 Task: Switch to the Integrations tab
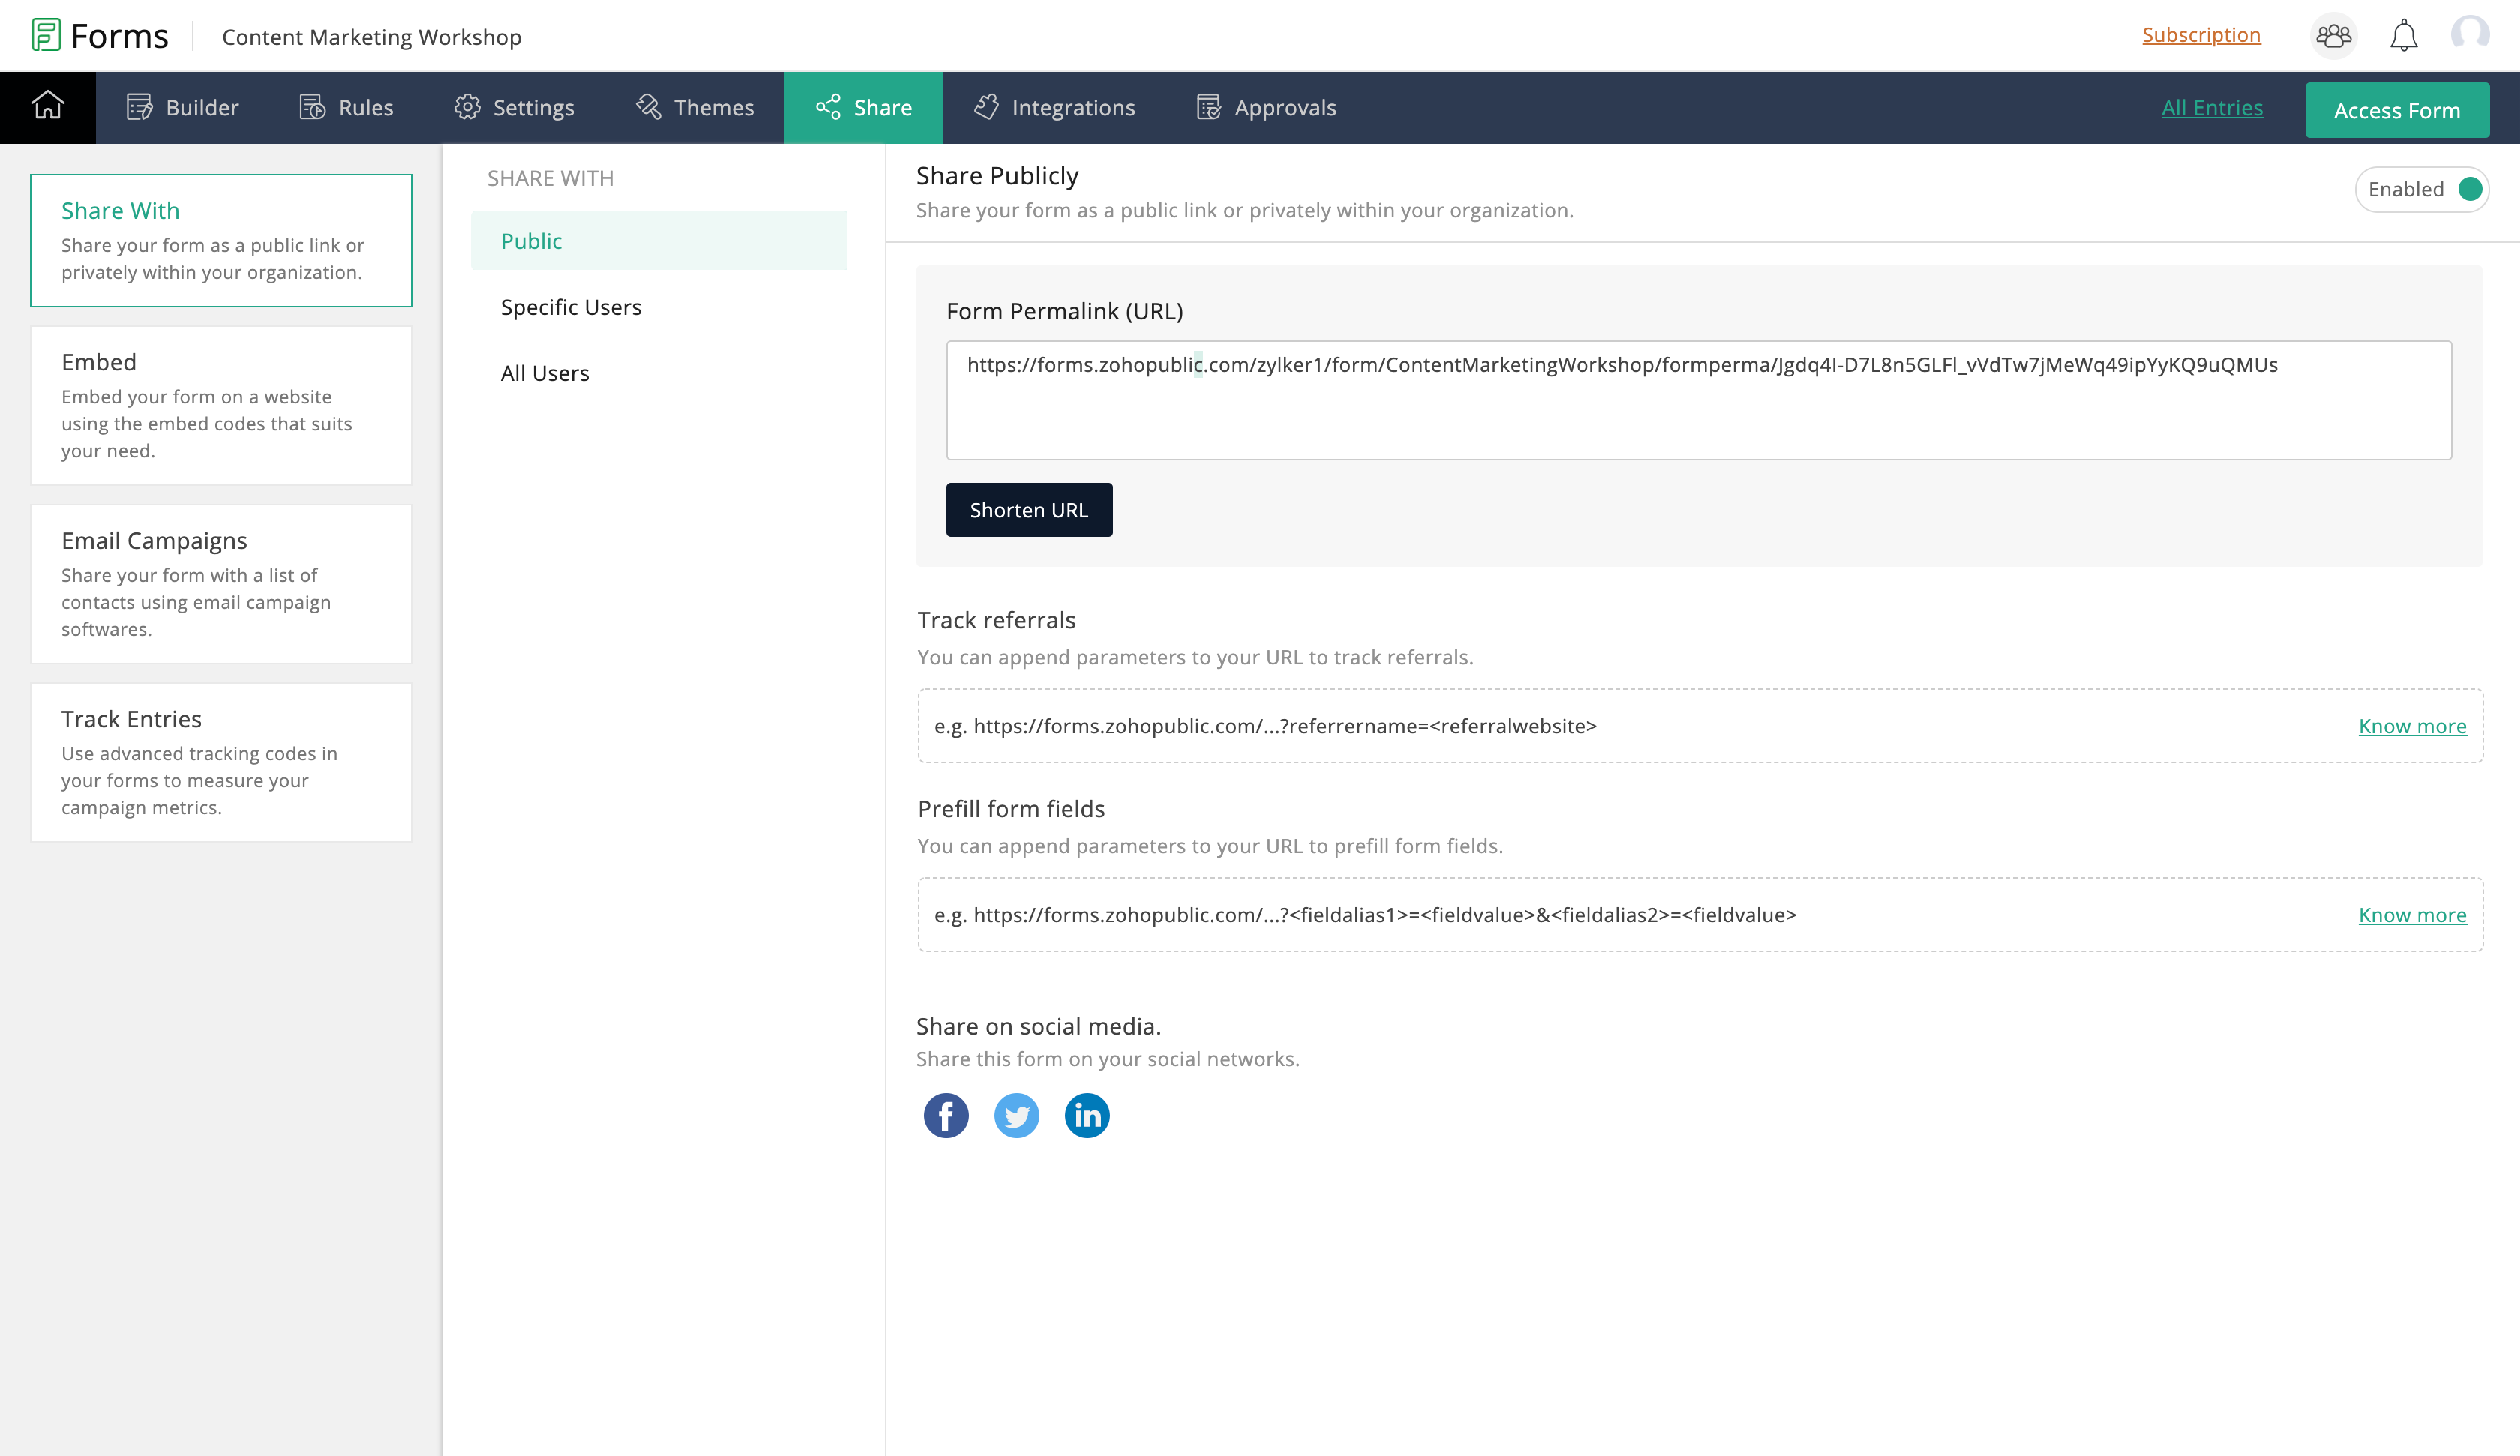tap(1055, 107)
